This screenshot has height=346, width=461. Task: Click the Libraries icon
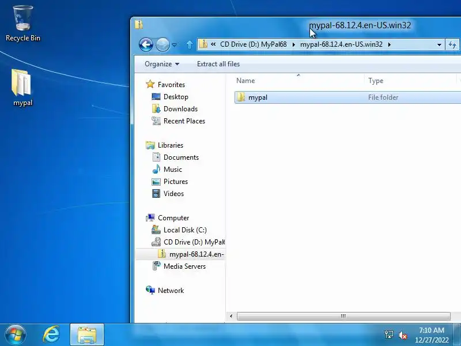pos(150,145)
